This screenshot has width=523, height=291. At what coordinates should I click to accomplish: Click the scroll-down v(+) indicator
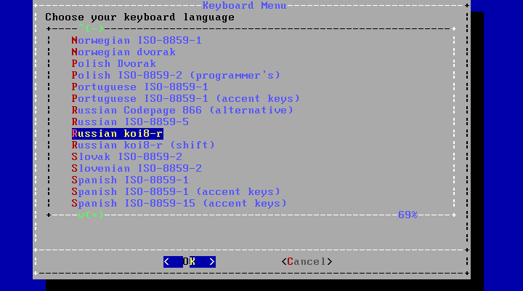pyautogui.click(x=91, y=215)
